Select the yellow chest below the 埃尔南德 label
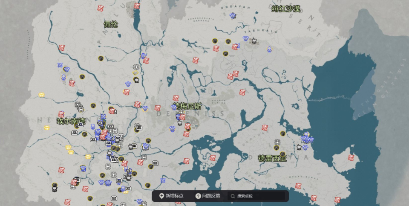This screenshot has width=409, height=206. click(47, 128)
